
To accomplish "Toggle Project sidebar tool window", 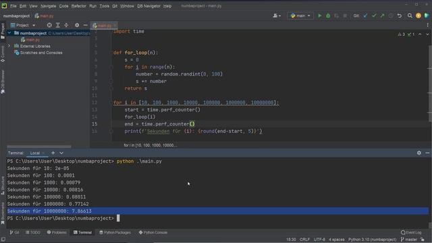I will (x=3, y=30).
